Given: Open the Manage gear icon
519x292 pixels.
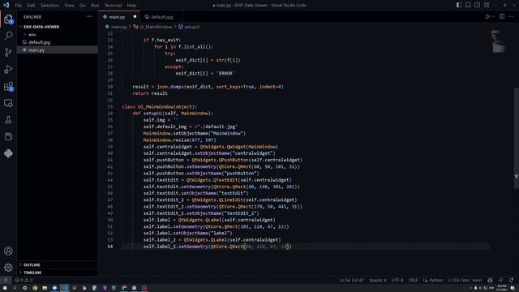Looking at the screenshot, I should click(8, 267).
